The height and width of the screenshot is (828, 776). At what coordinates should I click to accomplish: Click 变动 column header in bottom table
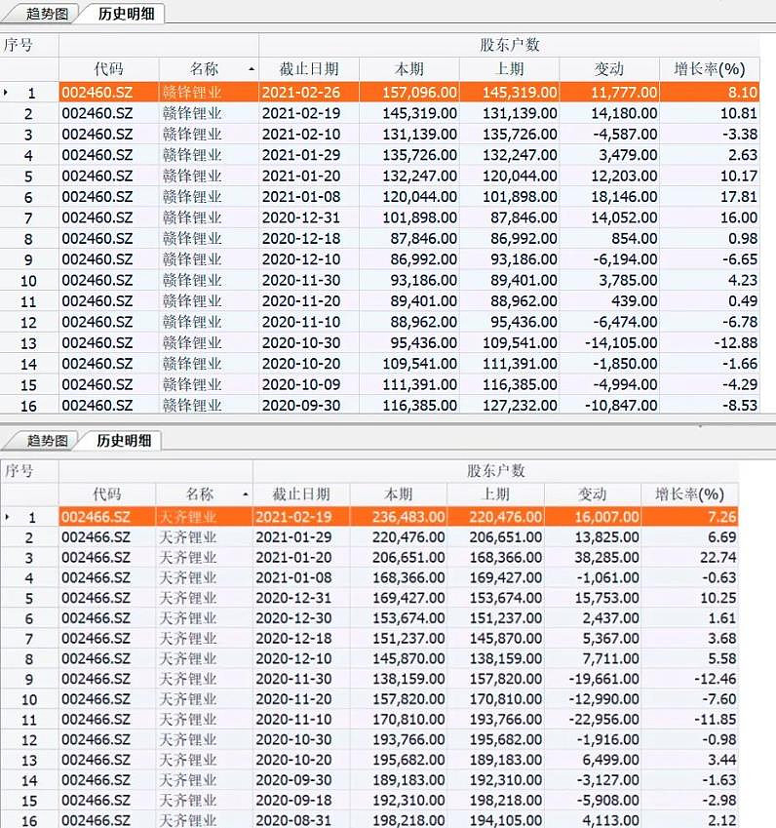[x=593, y=494]
